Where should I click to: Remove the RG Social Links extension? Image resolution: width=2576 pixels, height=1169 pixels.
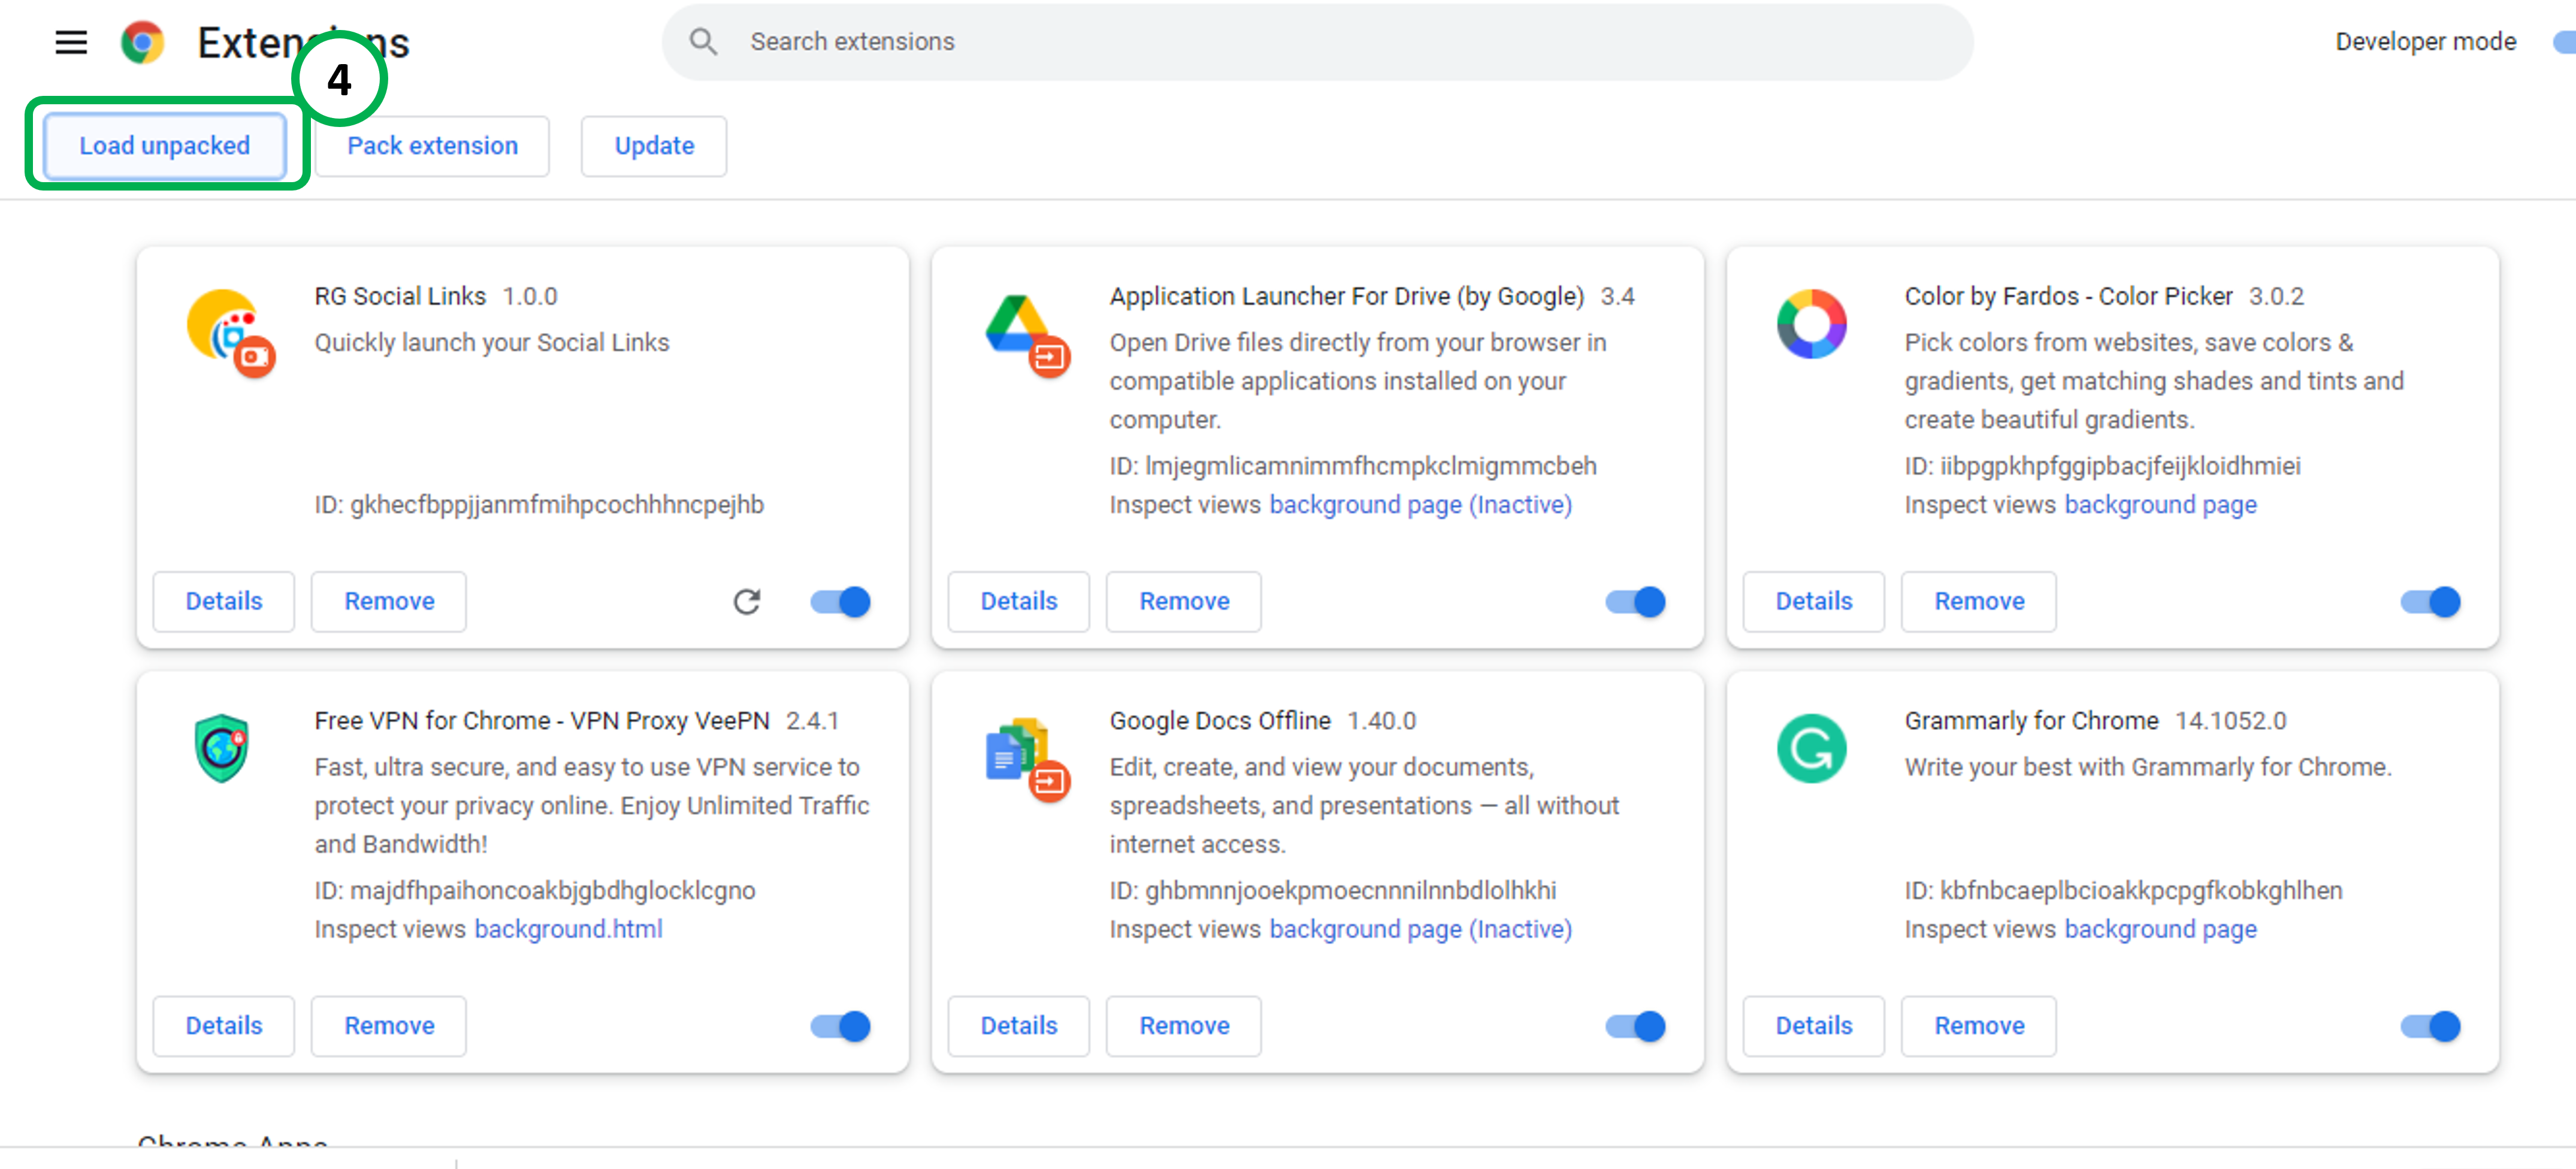389,602
